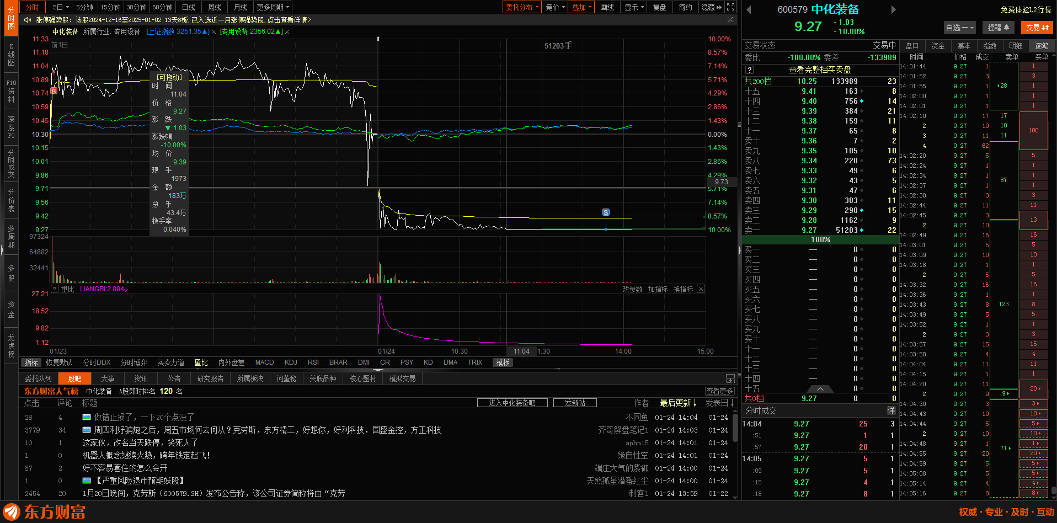
Task: Open 分时成交 in the left sidebar
Action: [11, 164]
